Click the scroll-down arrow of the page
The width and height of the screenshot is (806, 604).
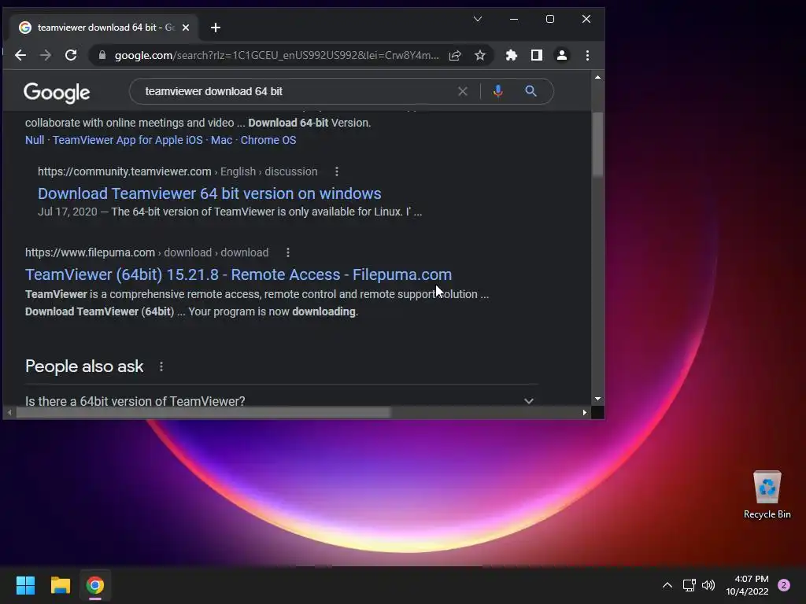coord(597,399)
